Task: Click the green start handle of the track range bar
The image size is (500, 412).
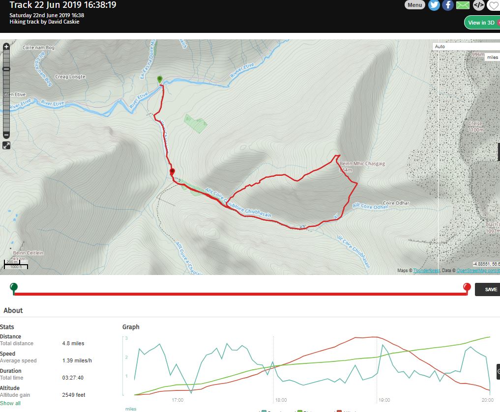Action: coord(14,287)
